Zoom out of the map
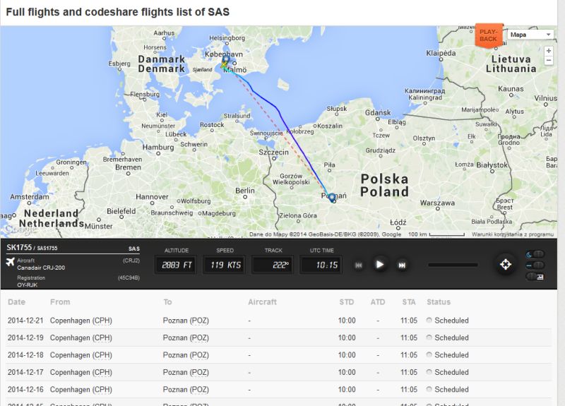Viewport: 565px width, 406px height. [549, 61]
